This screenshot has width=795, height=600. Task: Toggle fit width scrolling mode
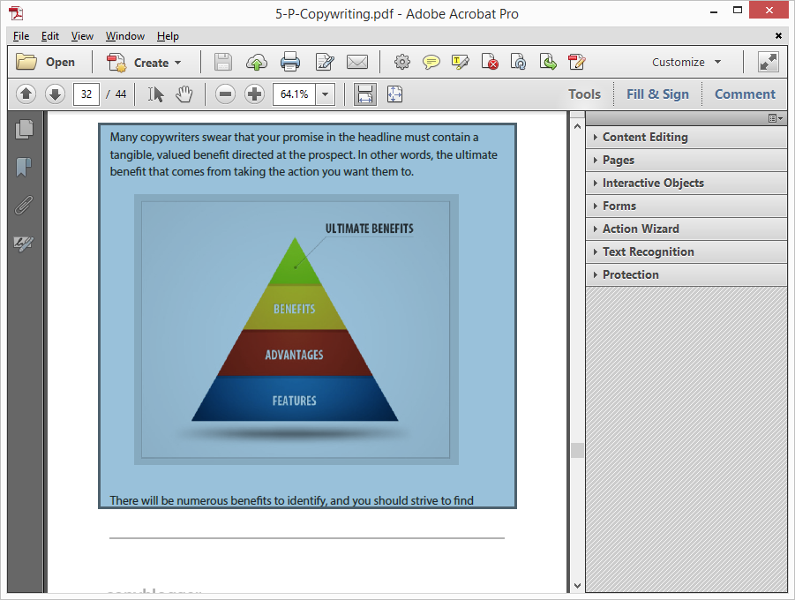click(x=364, y=94)
